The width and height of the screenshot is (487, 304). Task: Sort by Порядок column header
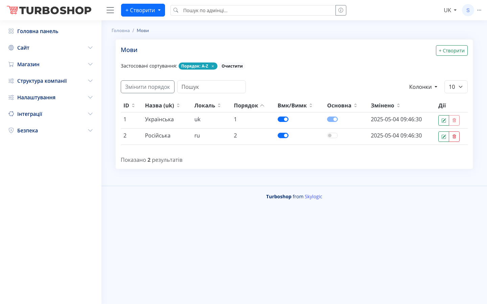click(x=249, y=105)
